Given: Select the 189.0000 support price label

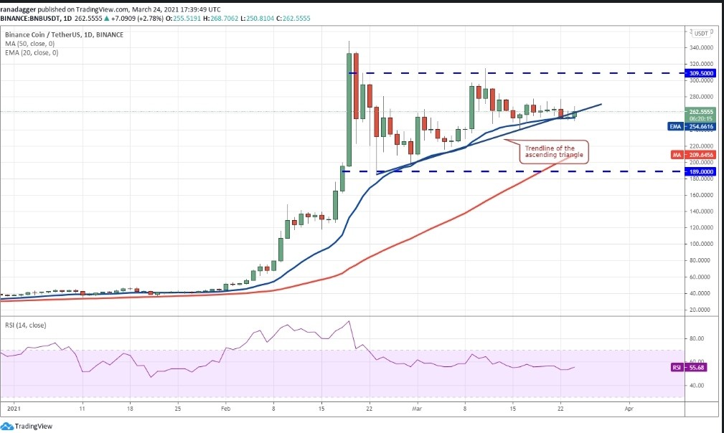Looking at the screenshot, I should tap(701, 171).
